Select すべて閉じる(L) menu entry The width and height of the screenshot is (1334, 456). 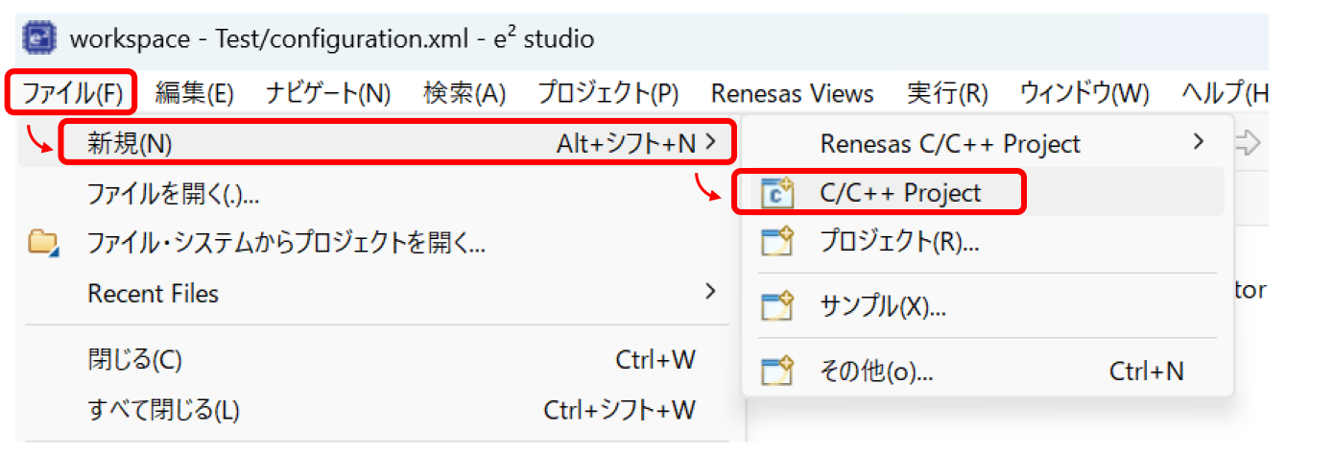(x=378, y=410)
